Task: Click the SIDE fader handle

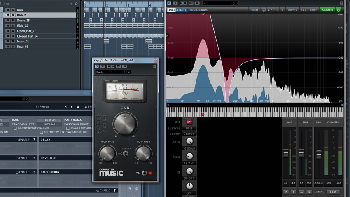Action: 301,153
